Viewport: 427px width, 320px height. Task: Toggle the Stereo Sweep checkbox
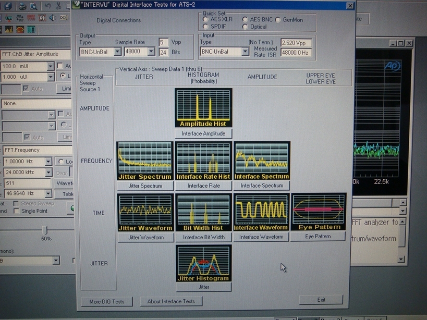[16, 204]
